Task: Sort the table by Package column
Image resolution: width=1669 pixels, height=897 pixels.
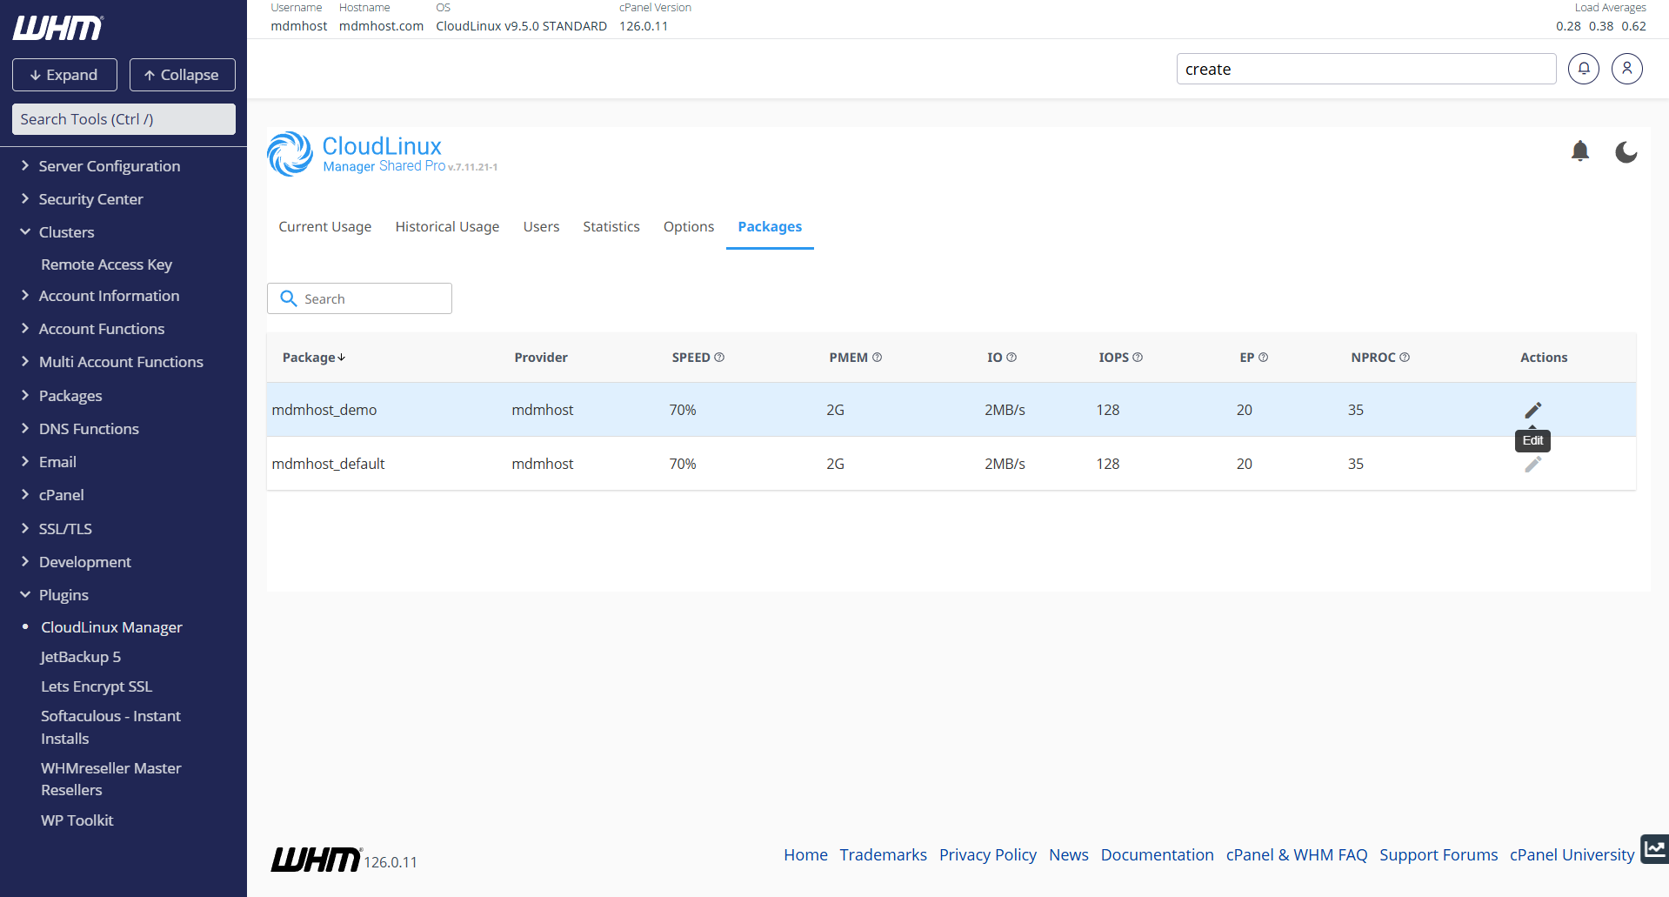Action: [x=314, y=358]
